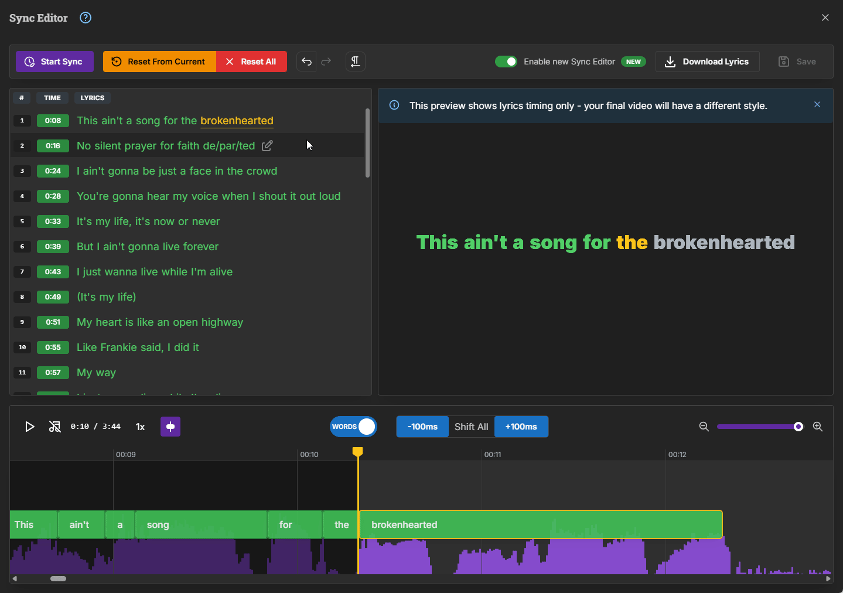
Task: Select lyric 'This ain't a song for the brokenhearted'
Action: (x=175, y=120)
